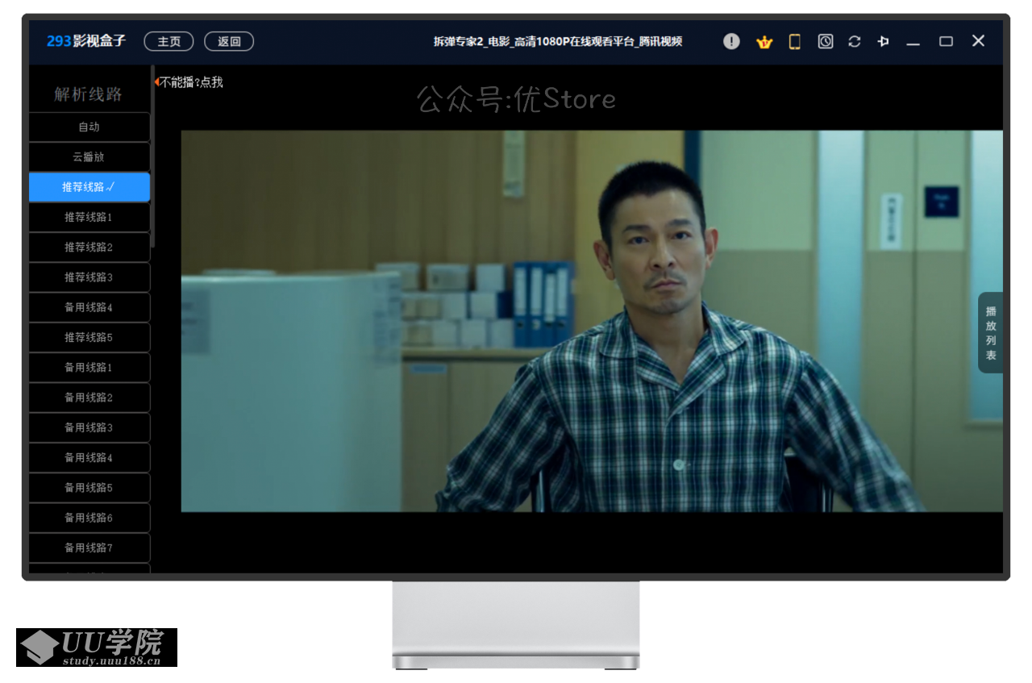
Task: Select the highlighted 推荐线路 ✓ route
Action: 89,187
